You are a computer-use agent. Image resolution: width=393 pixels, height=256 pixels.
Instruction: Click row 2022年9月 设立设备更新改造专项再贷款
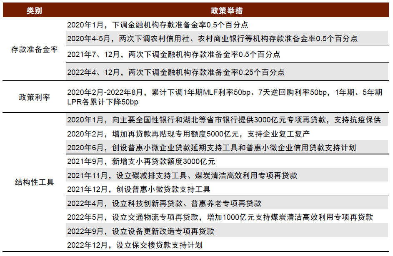pyautogui.click(x=227, y=231)
